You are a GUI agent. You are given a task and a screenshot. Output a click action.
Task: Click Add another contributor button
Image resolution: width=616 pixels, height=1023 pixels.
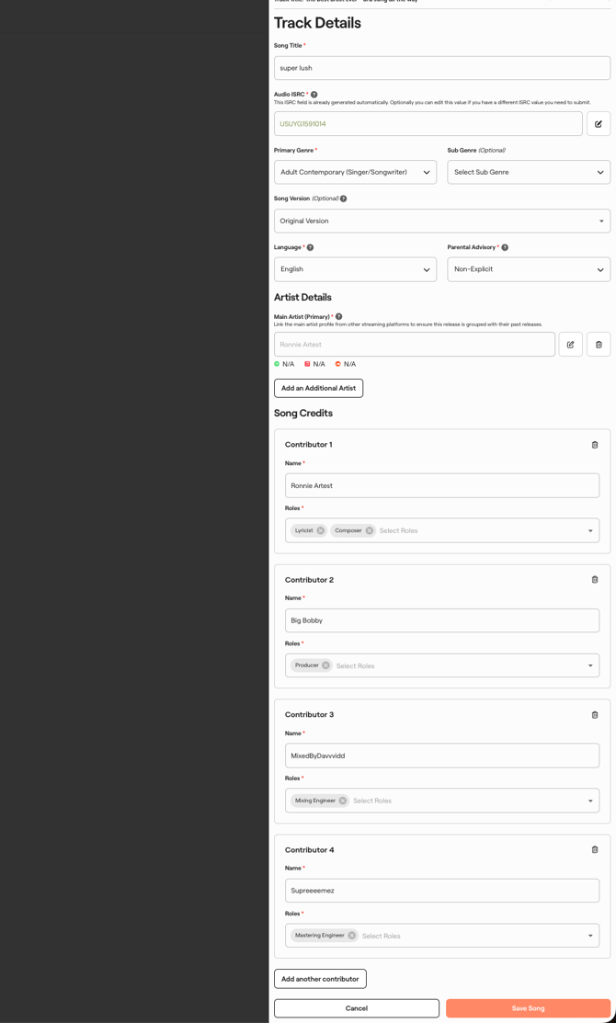(x=320, y=979)
